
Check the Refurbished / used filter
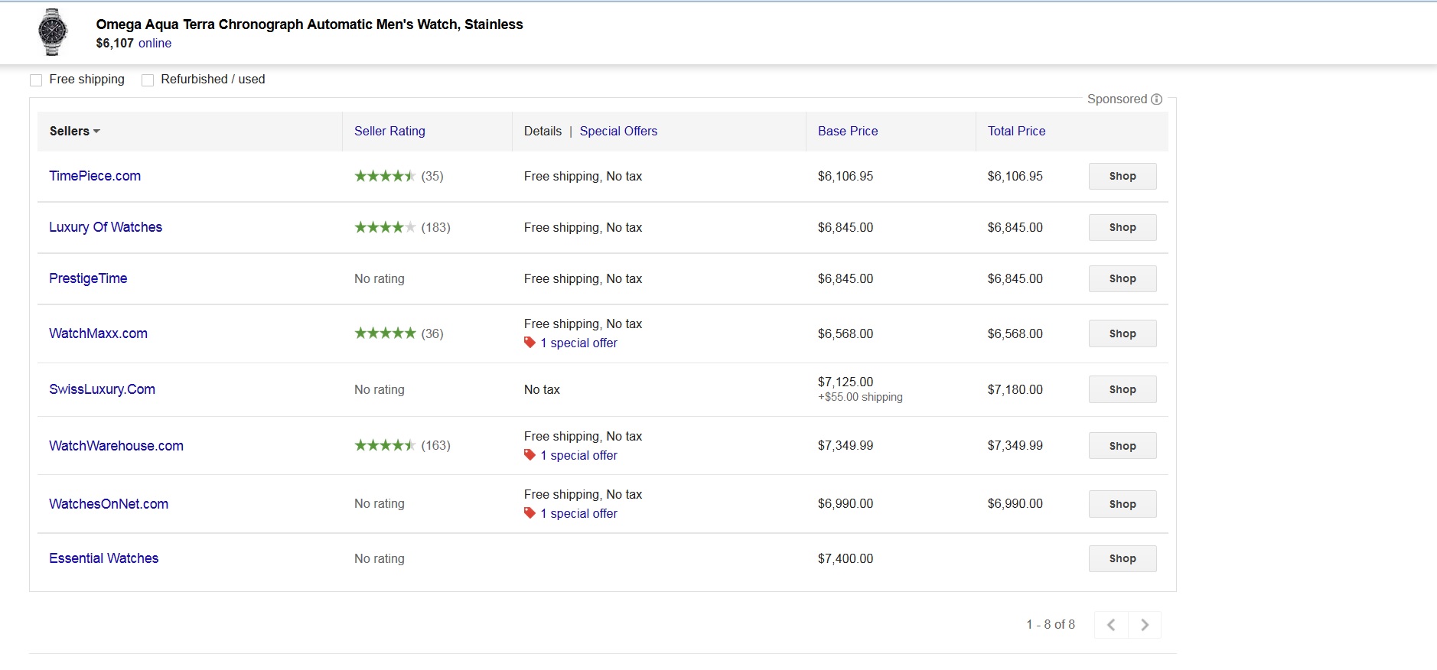point(148,80)
